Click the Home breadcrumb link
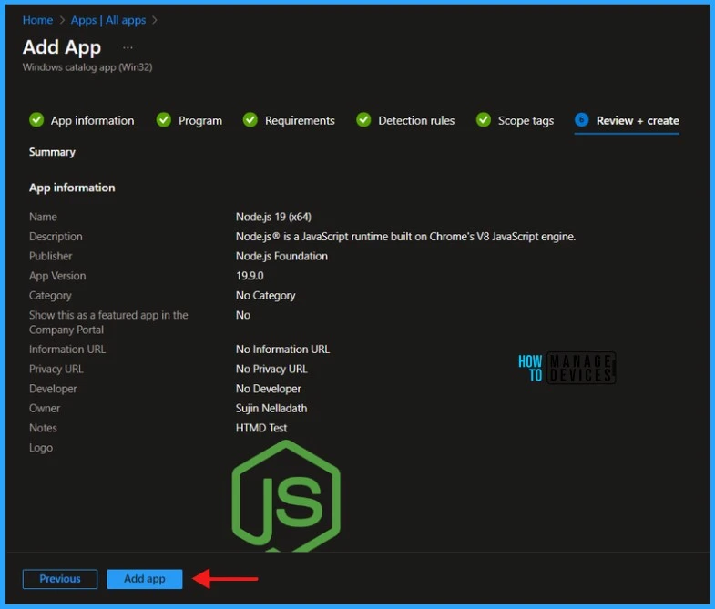This screenshot has width=715, height=609. (x=37, y=20)
